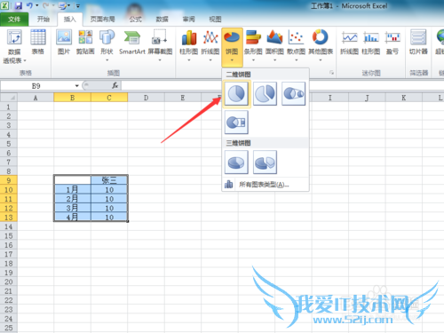Click the Redo icon in quick access toolbar
Screen dimensions: 444x333
tap(45, 5)
